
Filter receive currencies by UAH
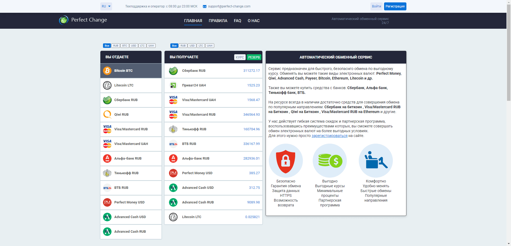coord(209,45)
